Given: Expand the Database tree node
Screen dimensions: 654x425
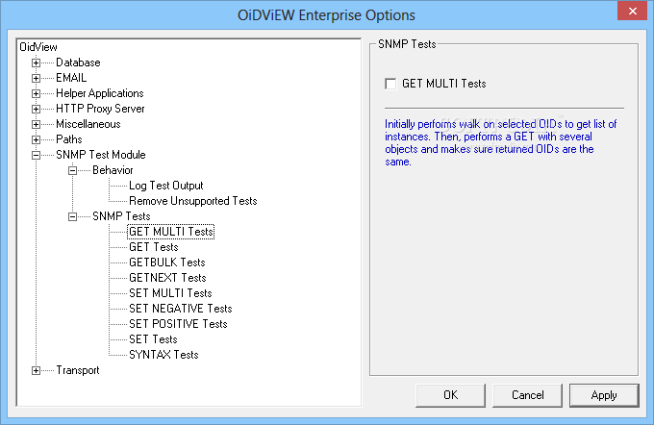Looking at the screenshot, I should click(37, 62).
